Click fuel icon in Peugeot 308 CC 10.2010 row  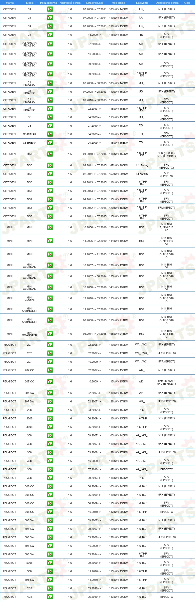tap(50, 512)
